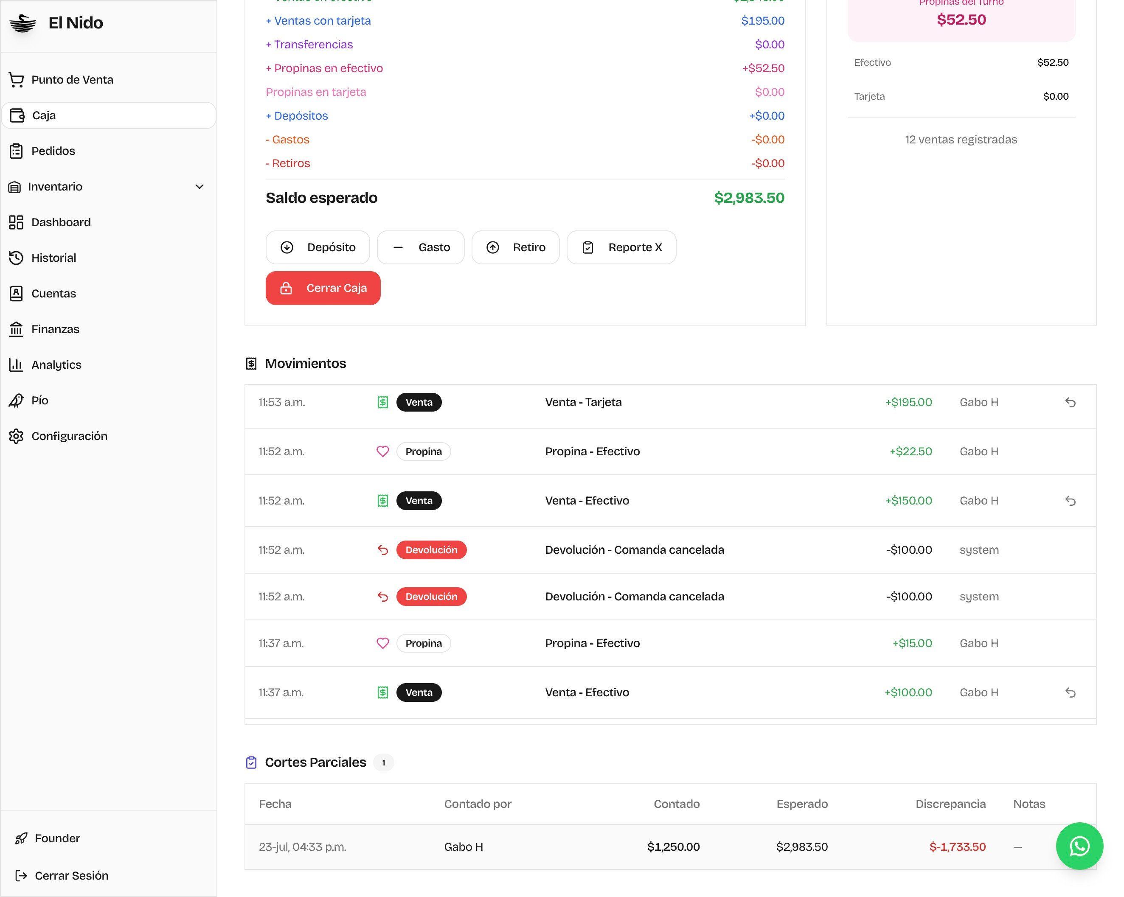The height and width of the screenshot is (897, 1124).
Task: Click heart icon of $15.00 Propina
Action: point(382,643)
